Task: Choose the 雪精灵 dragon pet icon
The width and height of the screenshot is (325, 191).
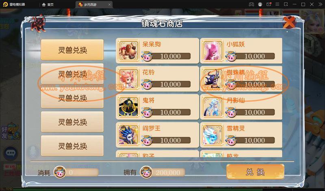Action: tap(212, 135)
